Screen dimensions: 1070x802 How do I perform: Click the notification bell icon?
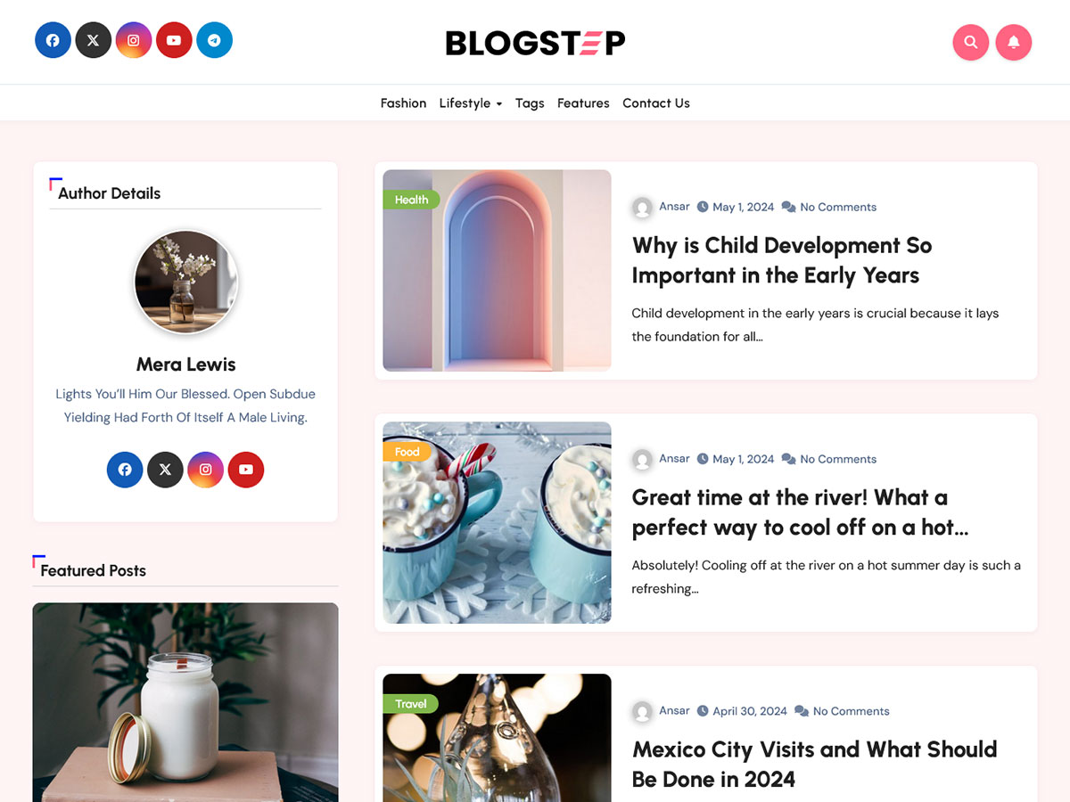(1014, 42)
